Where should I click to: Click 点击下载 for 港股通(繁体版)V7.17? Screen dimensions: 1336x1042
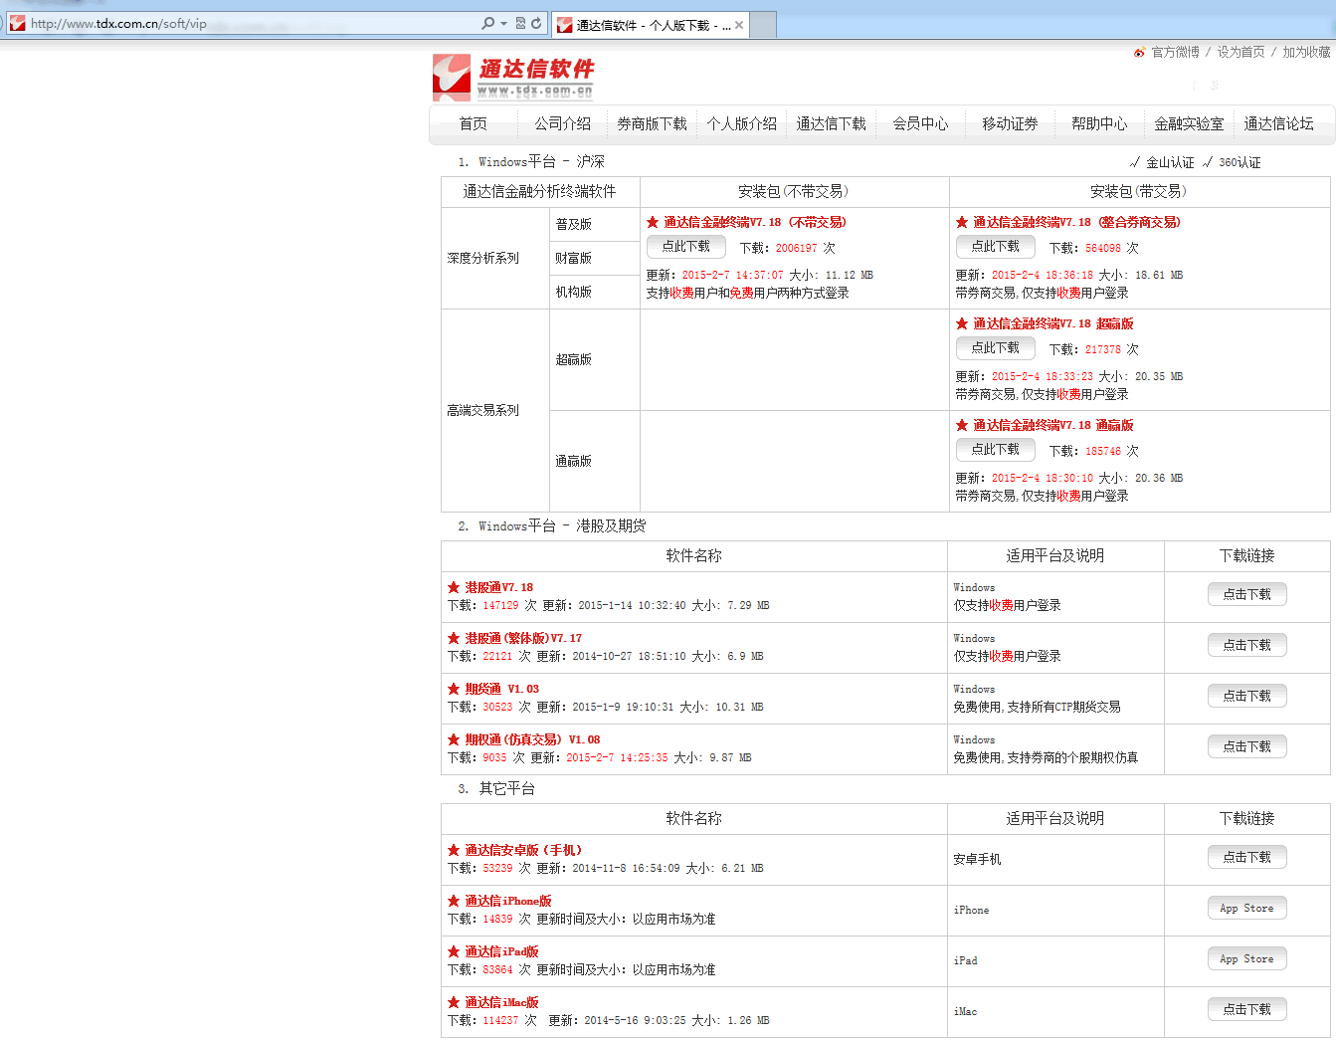[x=1246, y=645]
